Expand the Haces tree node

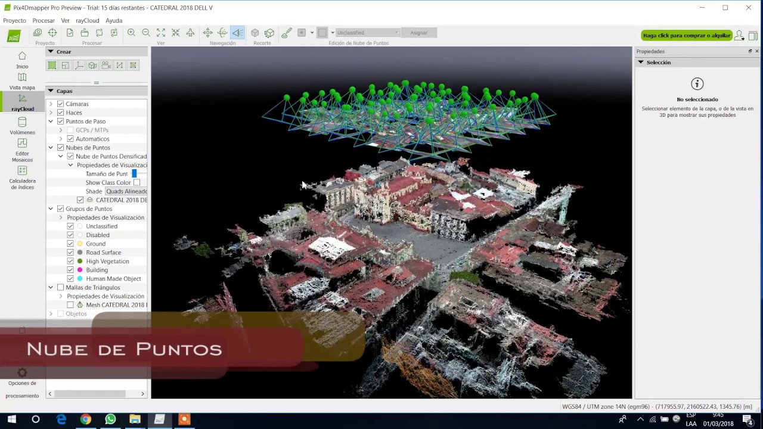tap(51, 113)
